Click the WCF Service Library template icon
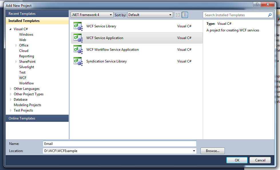Screen dimensions: 280x170 [78, 26]
